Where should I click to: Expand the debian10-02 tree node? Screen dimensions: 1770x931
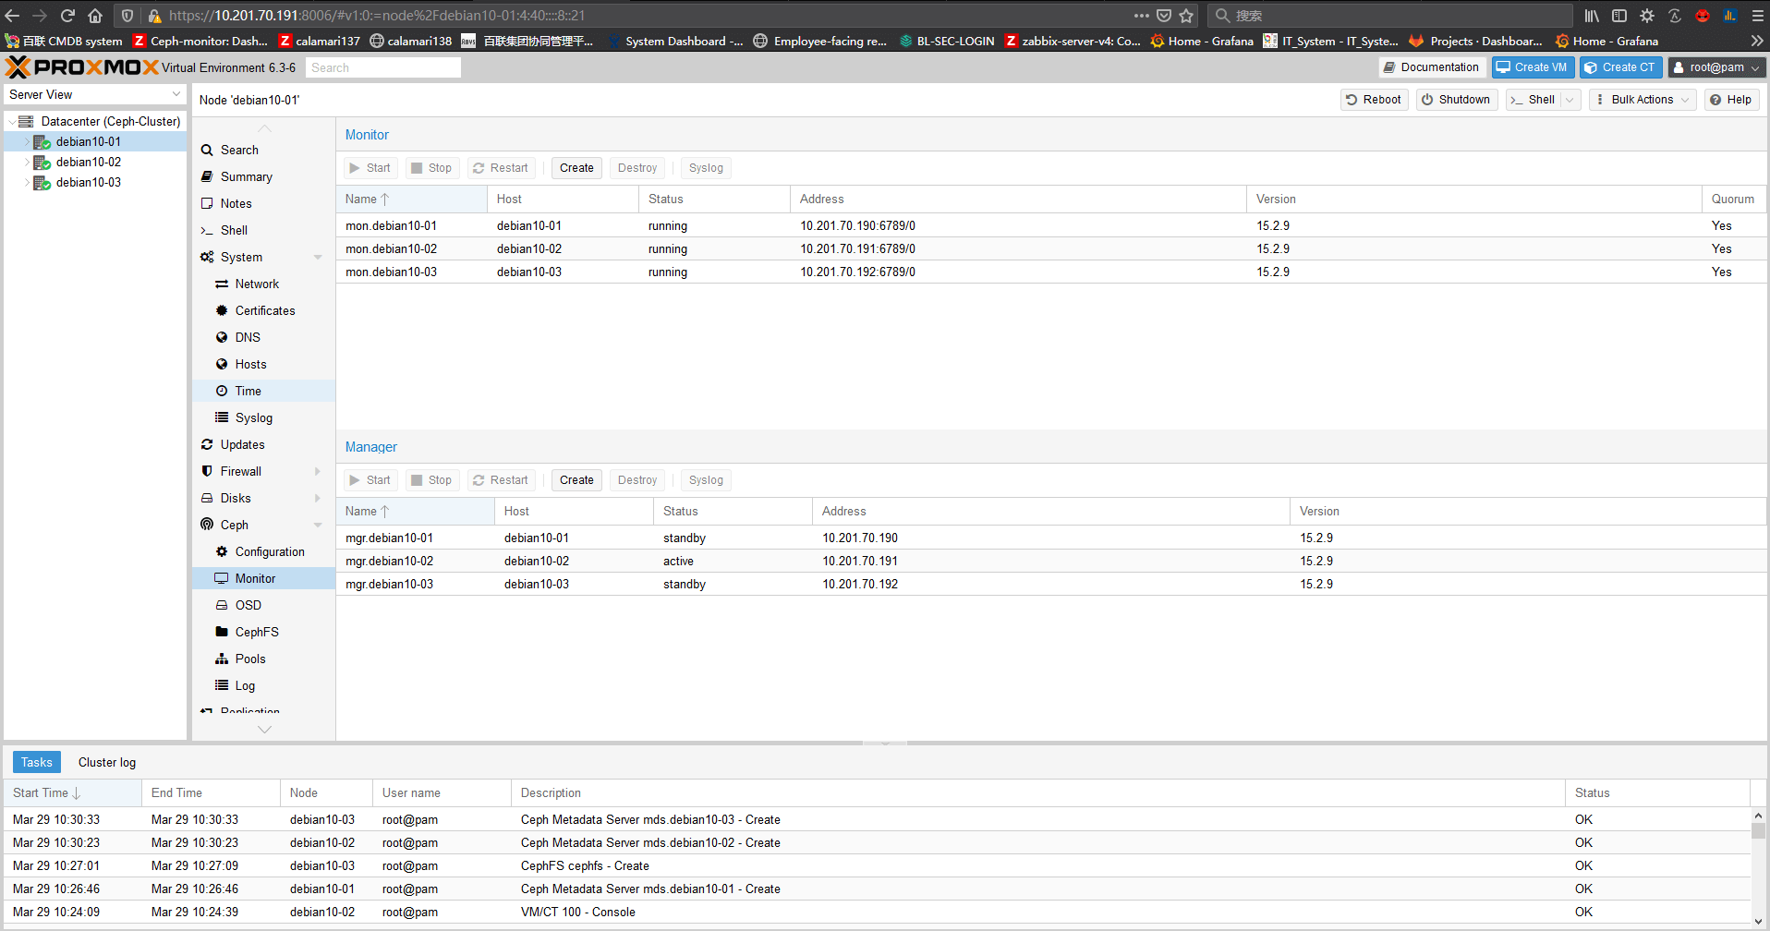click(27, 162)
